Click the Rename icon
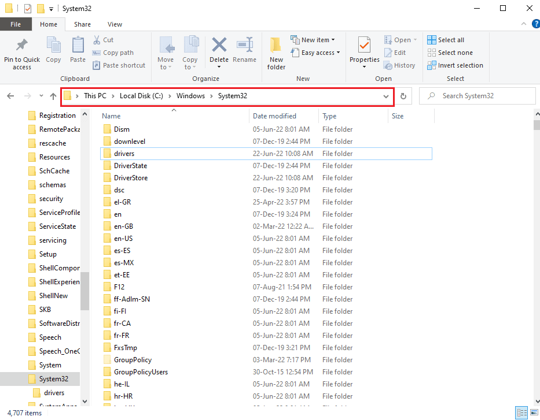The height and width of the screenshot is (420, 540). click(244, 44)
